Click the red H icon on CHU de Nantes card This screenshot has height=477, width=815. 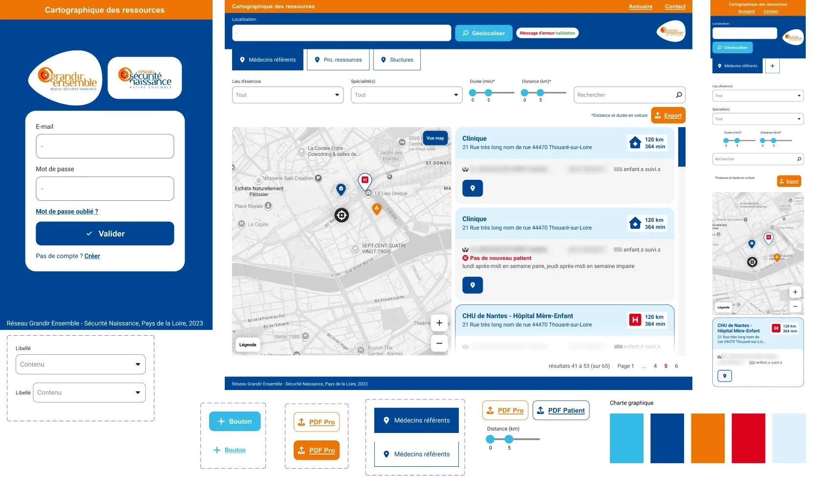coord(635,320)
